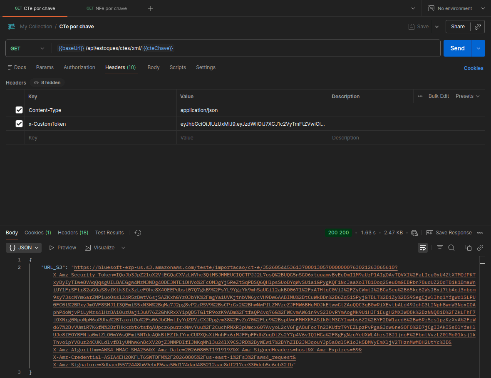The width and height of the screenshot is (491, 378).
Task: Open response Cookies (1) tab
Action: click(x=38, y=233)
